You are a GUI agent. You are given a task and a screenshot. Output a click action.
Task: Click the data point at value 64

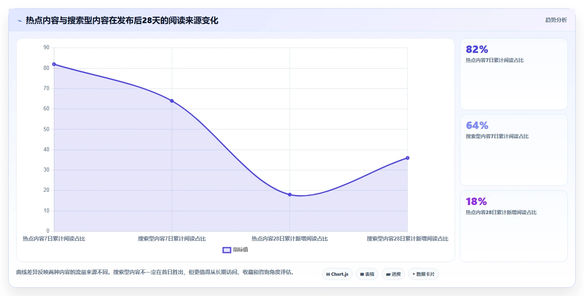tap(172, 101)
